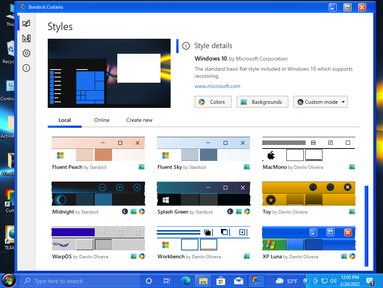Click the Toy background image icon
Screen dimensions: 383x288
[352, 212]
